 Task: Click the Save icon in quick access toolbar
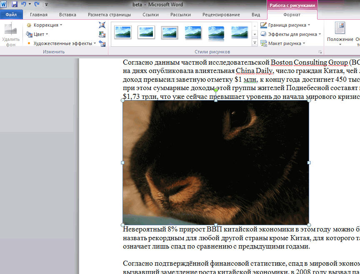[x=15, y=4]
